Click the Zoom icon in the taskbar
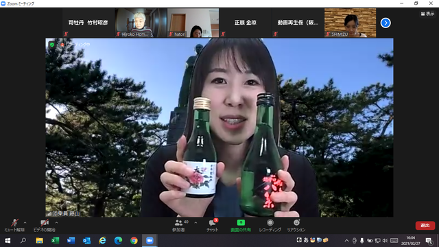Image resolution: width=439 pixels, height=247 pixels. click(x=150, y=241)
